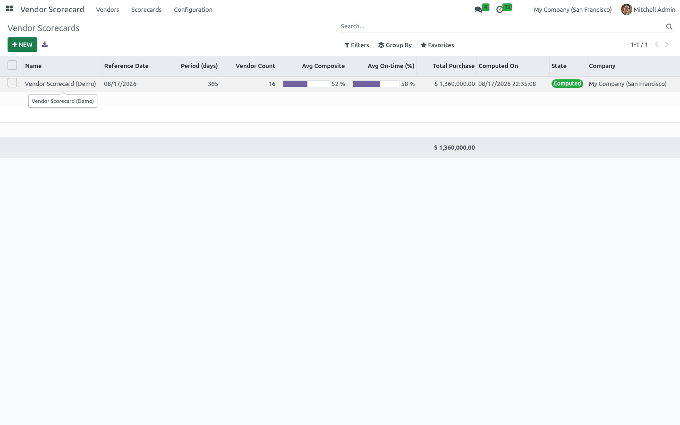Open the Scorecards menu
Viewport: 680px width, 425px height.
146,9
